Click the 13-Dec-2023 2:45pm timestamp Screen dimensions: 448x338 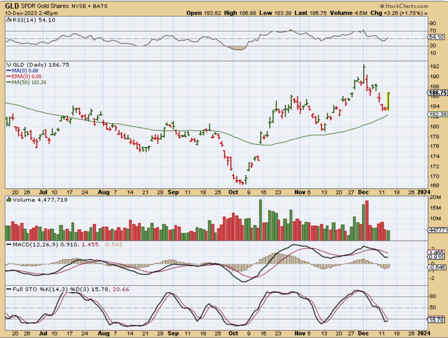[x=31, y=13]
